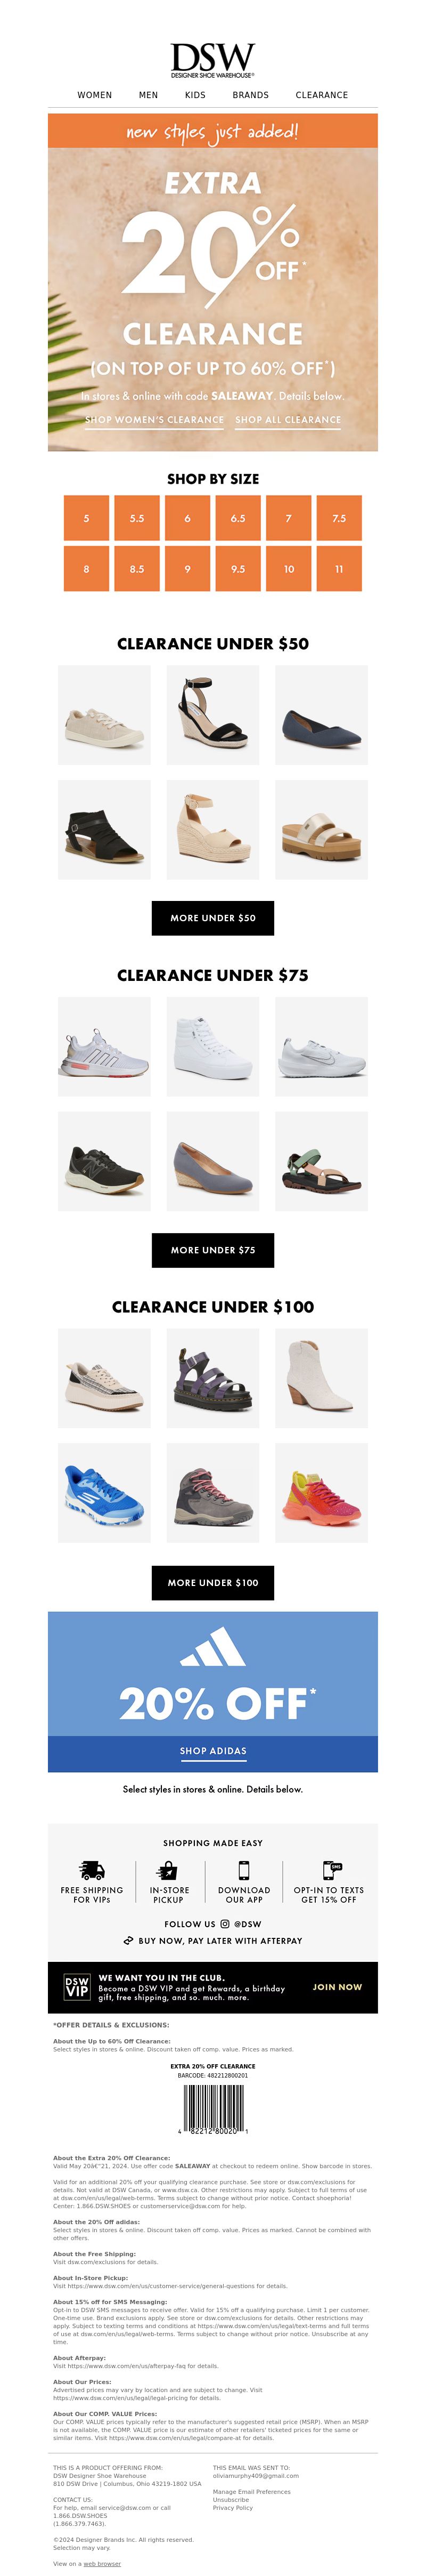
Task: Click the DSW logo at top
Action: [x=213, y=59]
